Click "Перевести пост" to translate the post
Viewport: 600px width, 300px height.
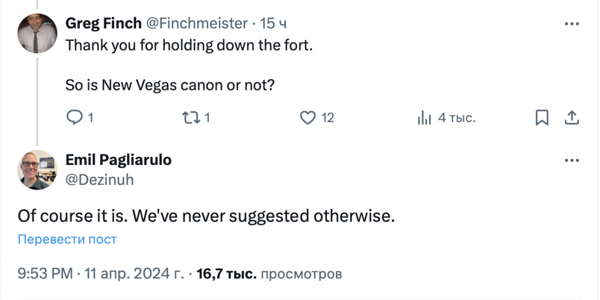coord(67,239)
